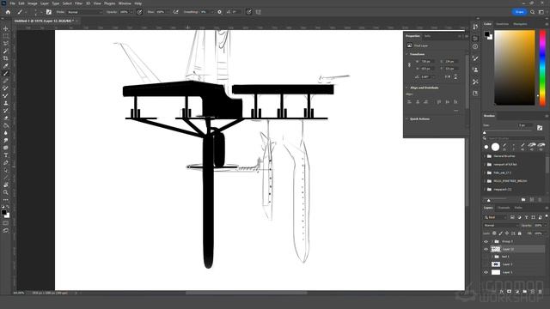Select the Hand tool

pyautogui.click(x=6, y=185)
